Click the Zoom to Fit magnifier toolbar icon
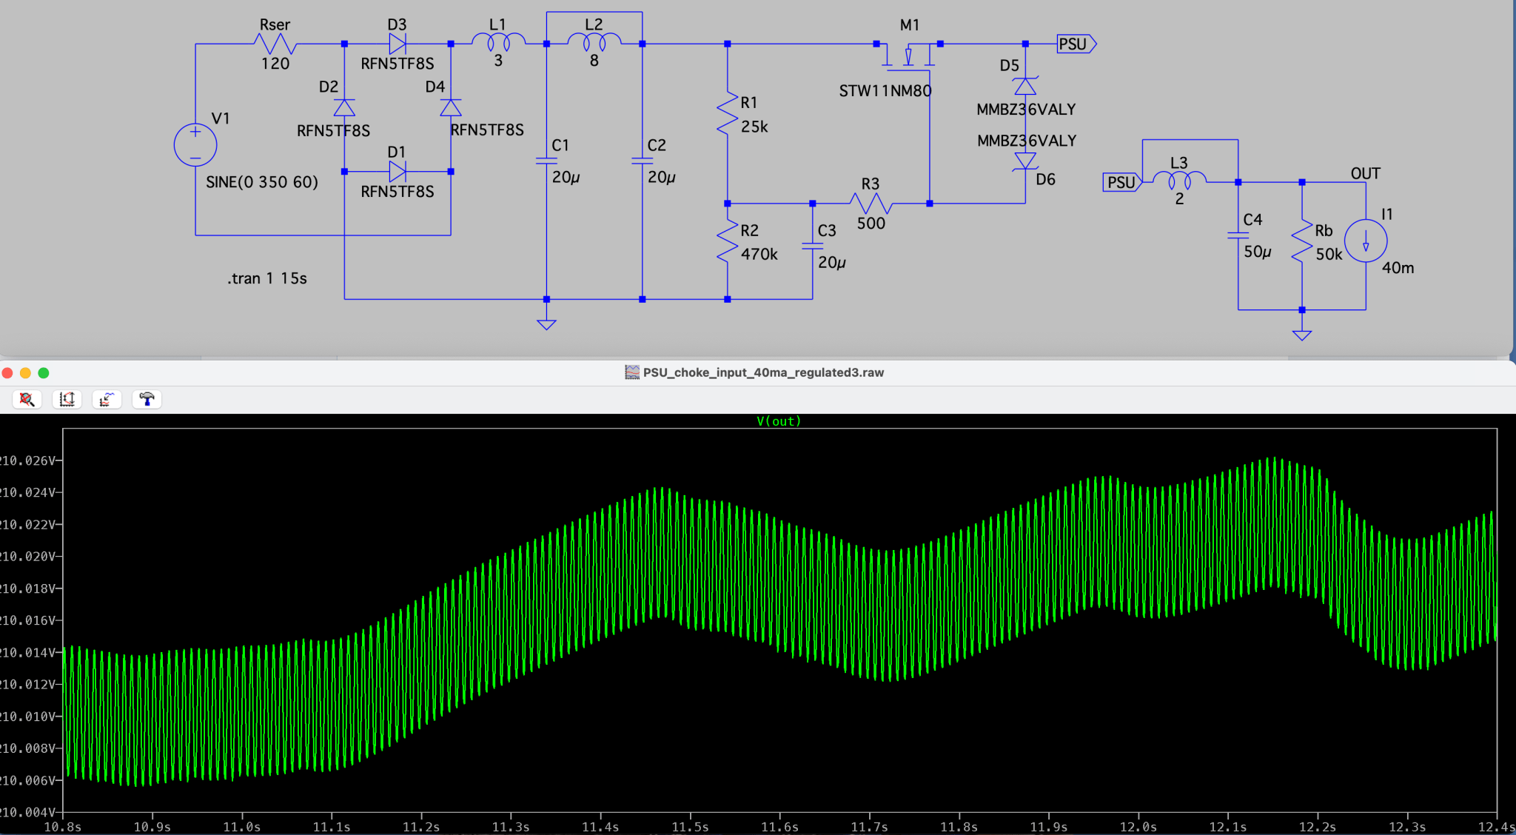 [27, 400]
